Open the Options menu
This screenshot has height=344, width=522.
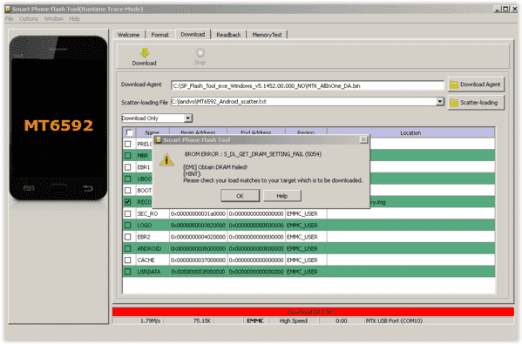pyautogui.click(x=29, y=19)
